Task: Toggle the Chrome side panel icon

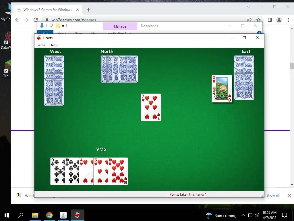Action: (270, 20)
